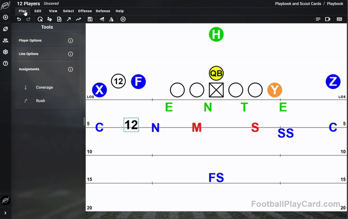
Task: Click the redo arrow in the toolbar
Action: (28, 19)
